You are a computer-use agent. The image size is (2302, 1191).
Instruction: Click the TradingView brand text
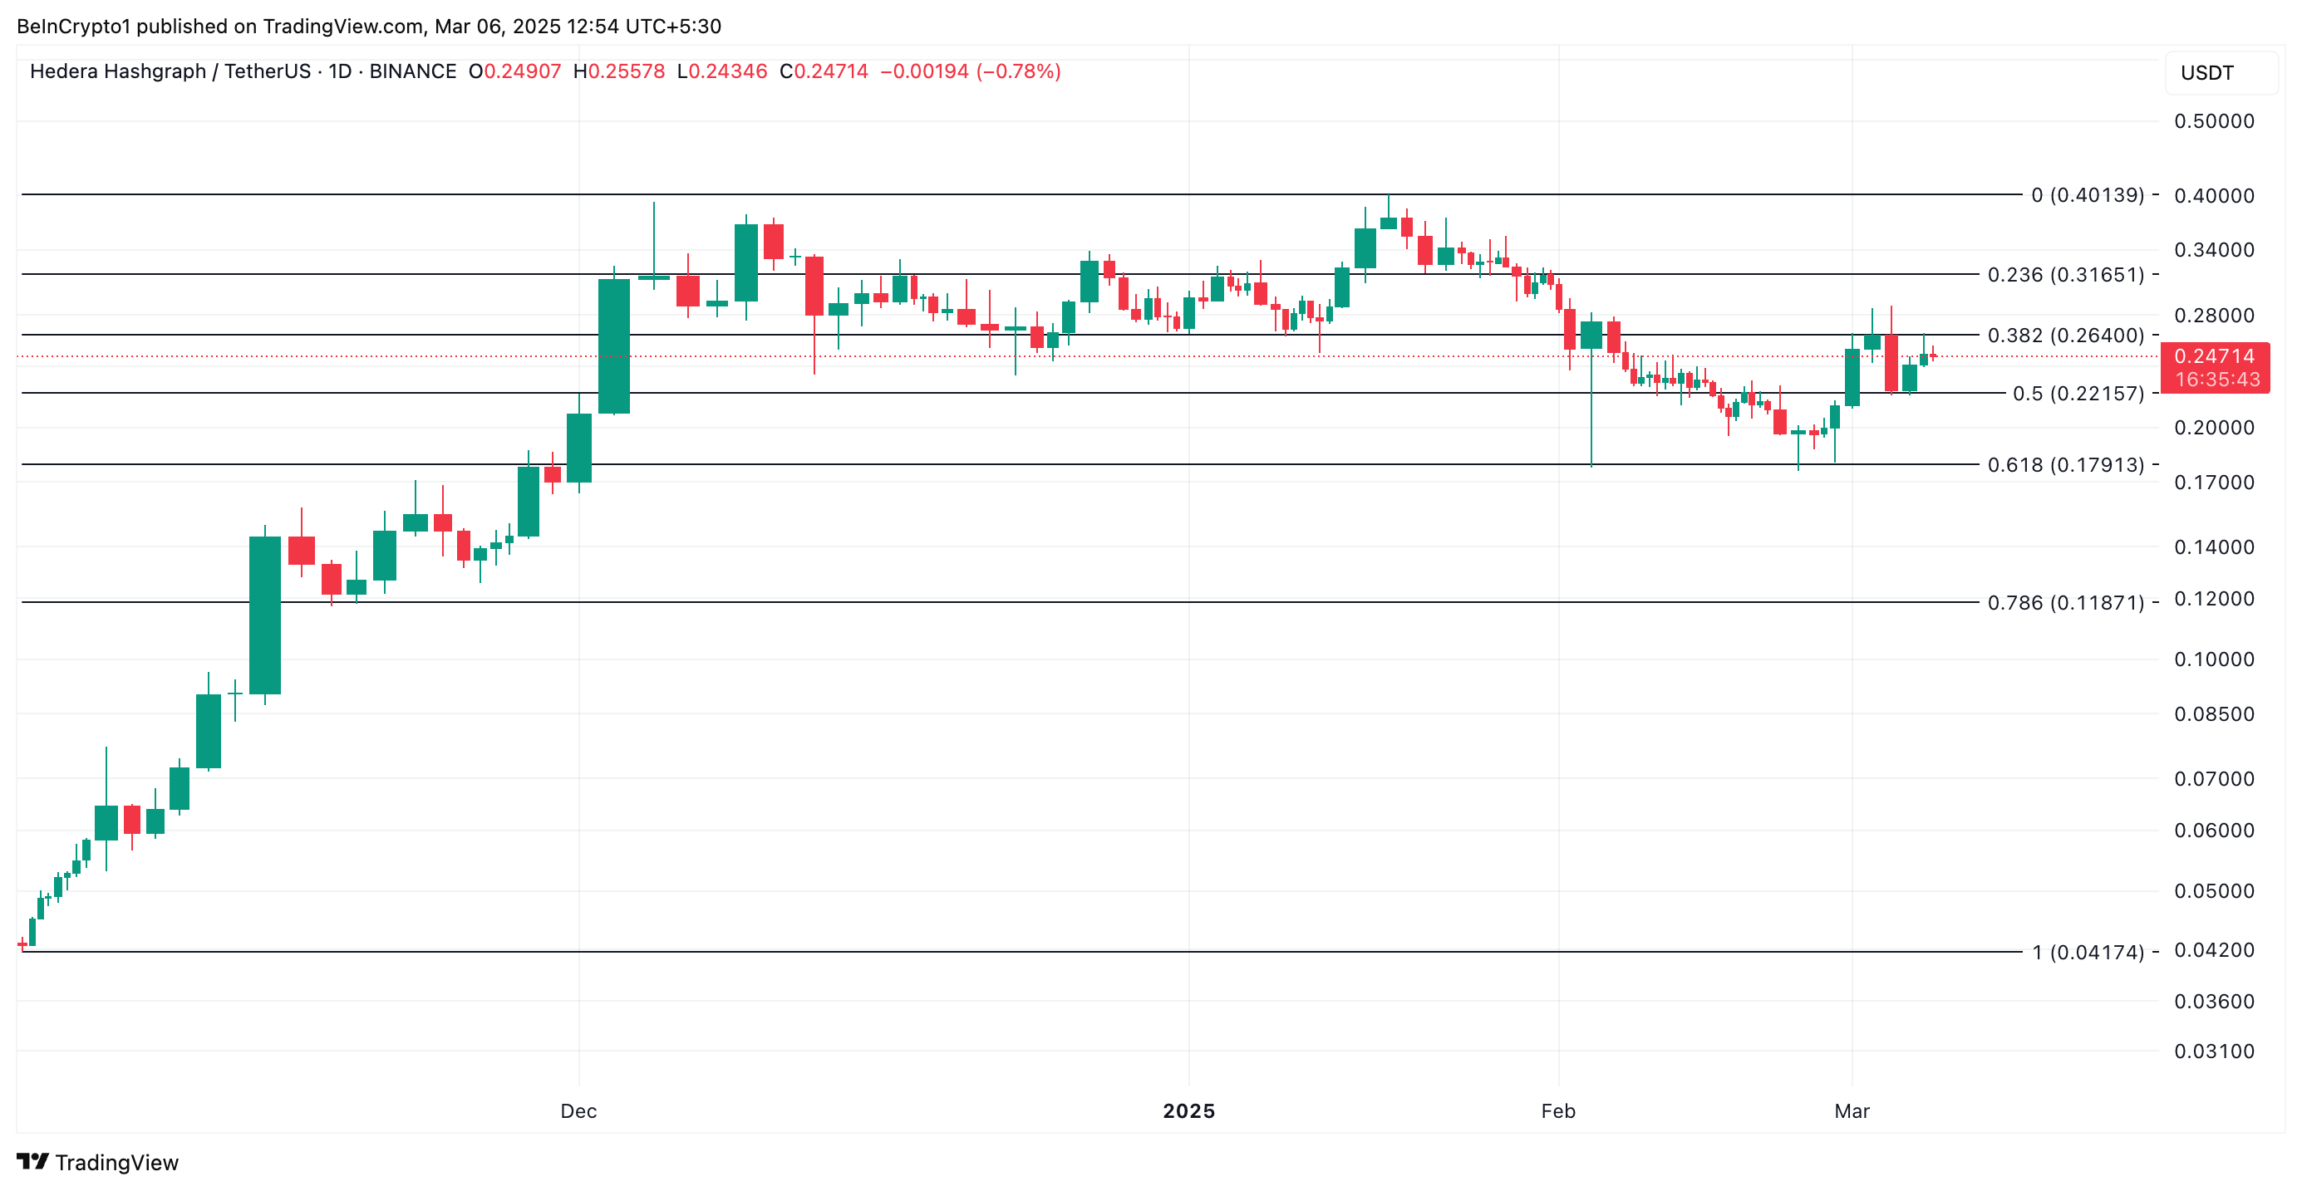point(117,1163)
